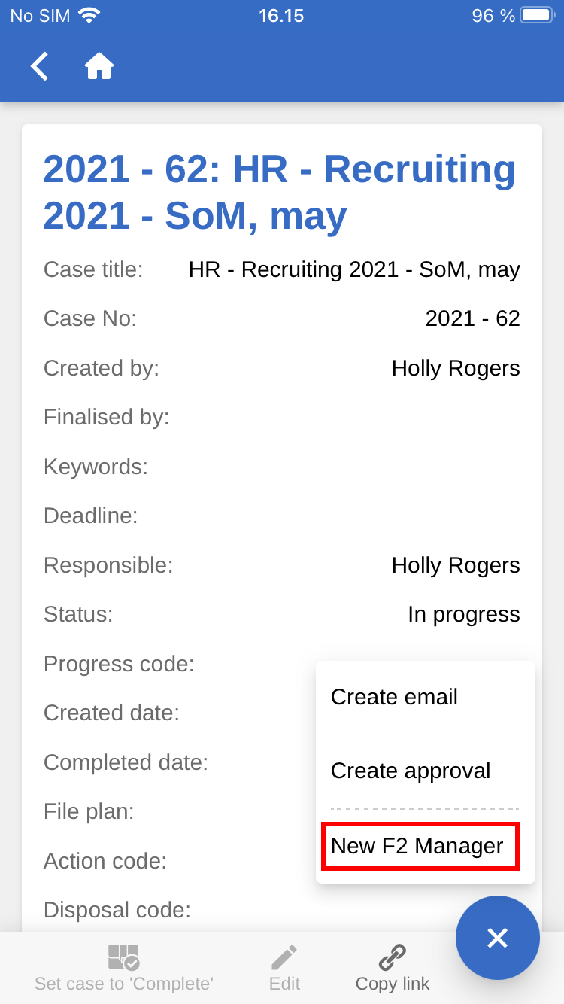
Task: Tap the Keywords field row
Action: point(96,467)
